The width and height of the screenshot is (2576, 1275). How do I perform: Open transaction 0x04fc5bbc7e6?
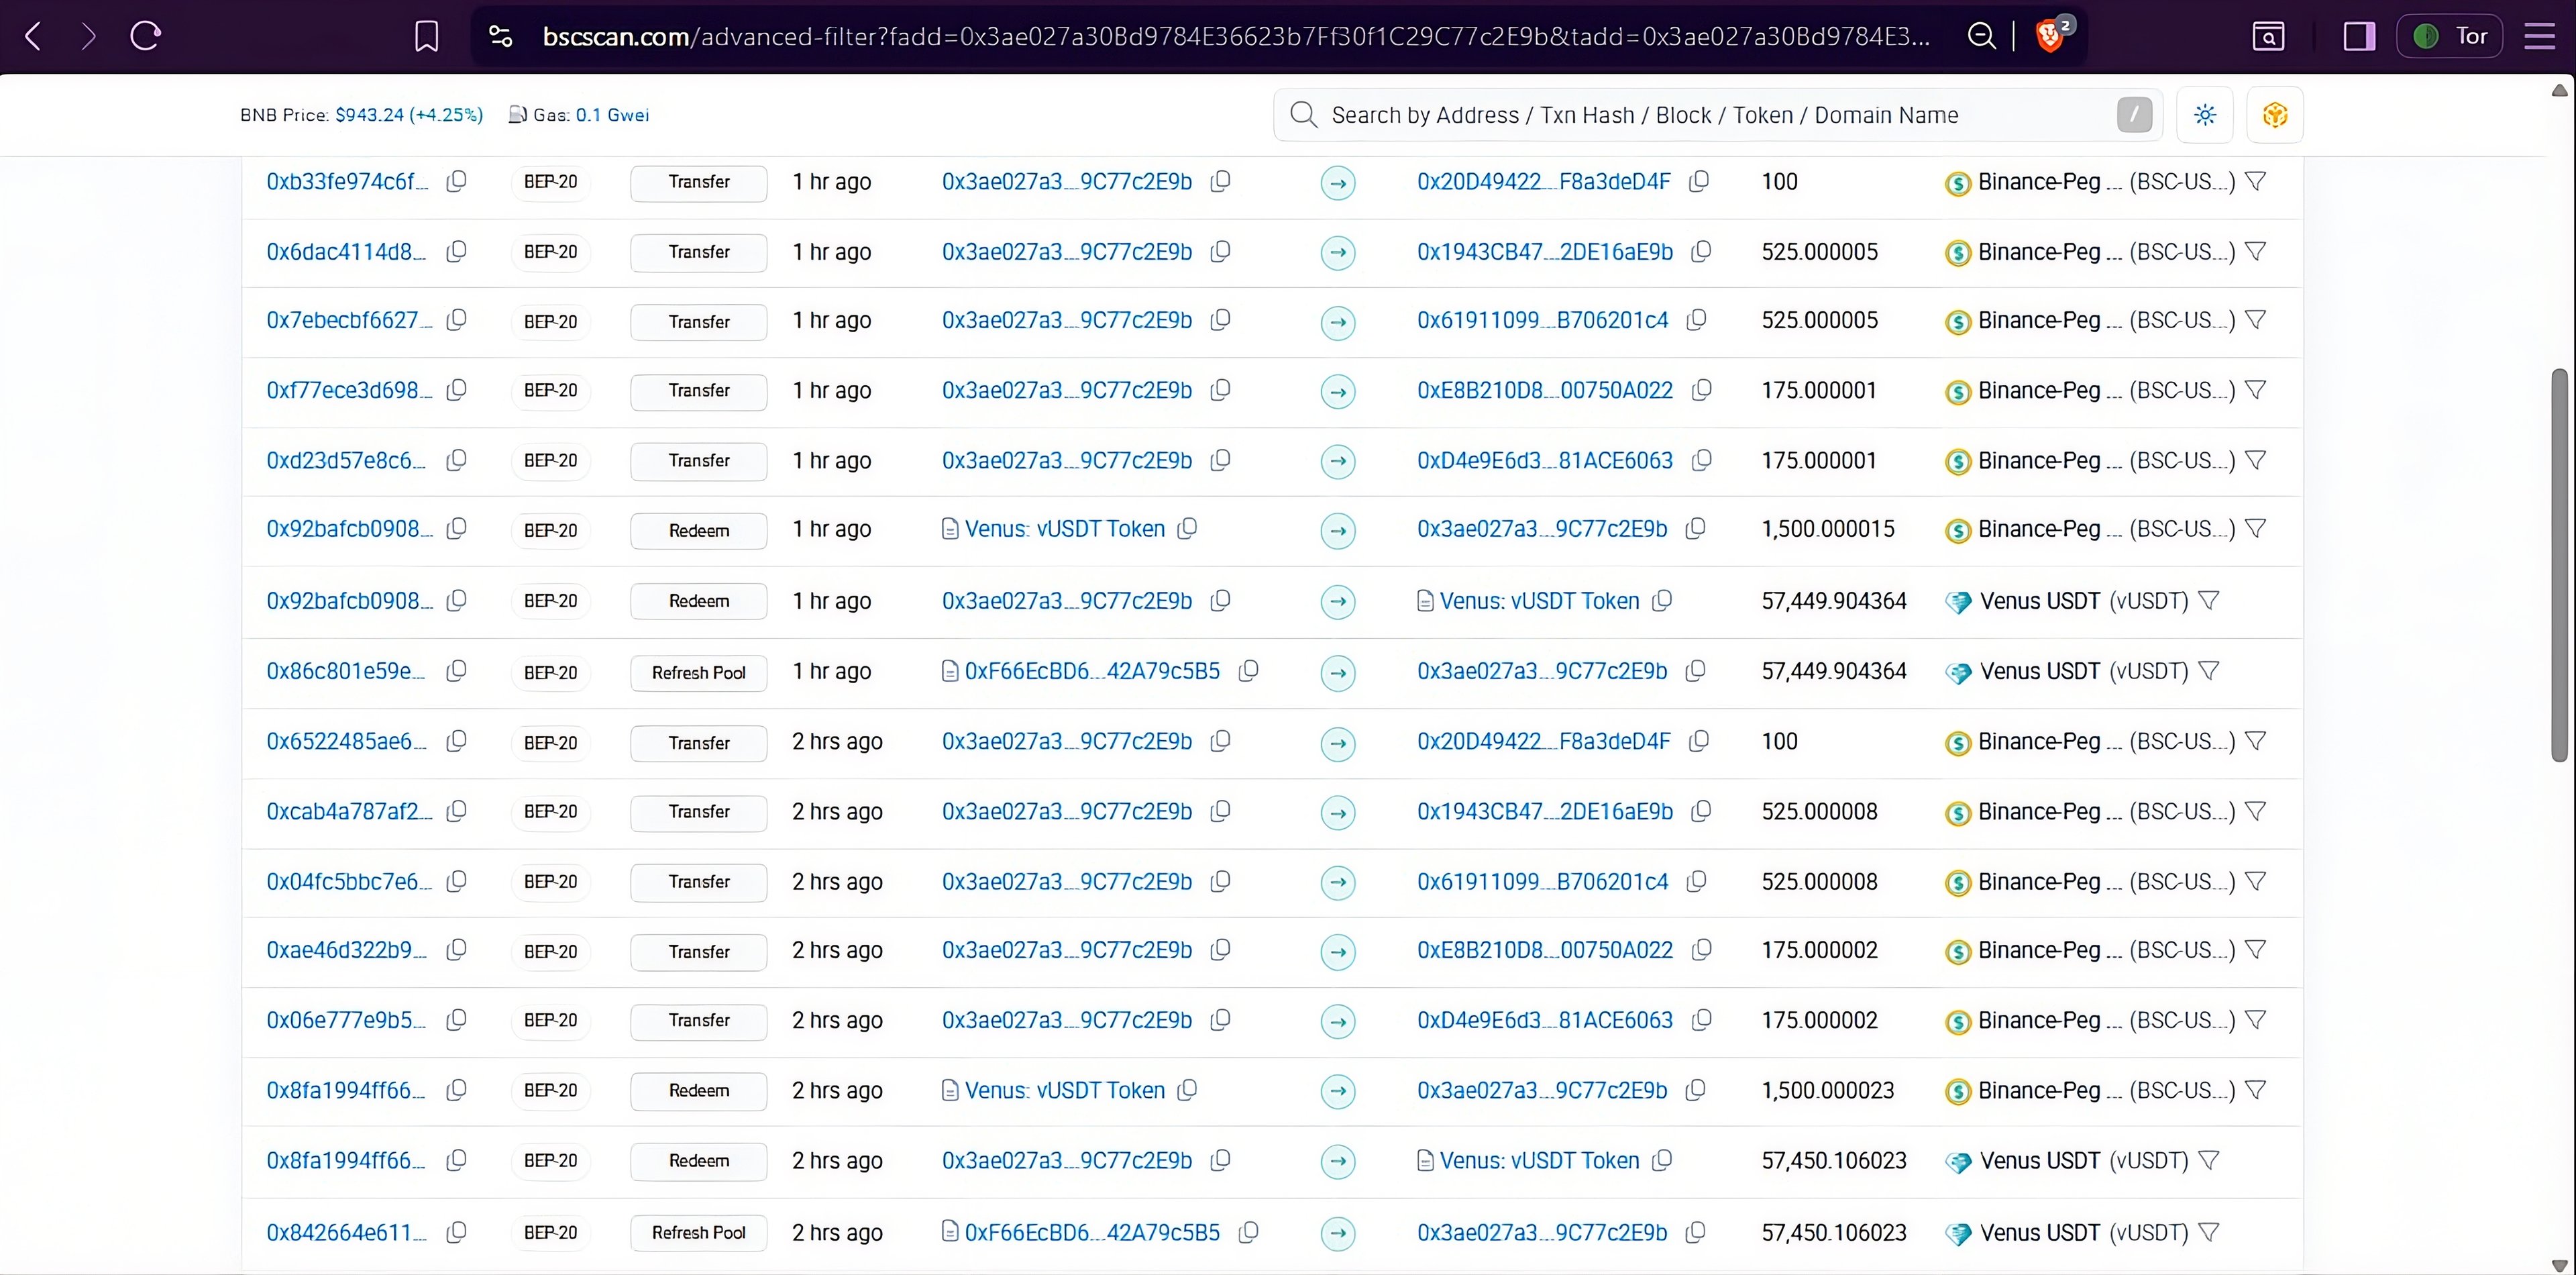(x=349, y=882)
